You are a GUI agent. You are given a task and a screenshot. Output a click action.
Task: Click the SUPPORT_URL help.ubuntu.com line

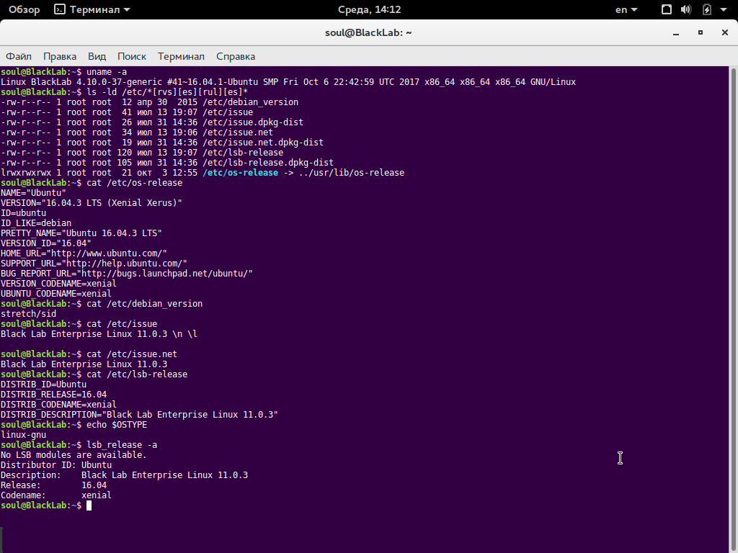[94, 264]
